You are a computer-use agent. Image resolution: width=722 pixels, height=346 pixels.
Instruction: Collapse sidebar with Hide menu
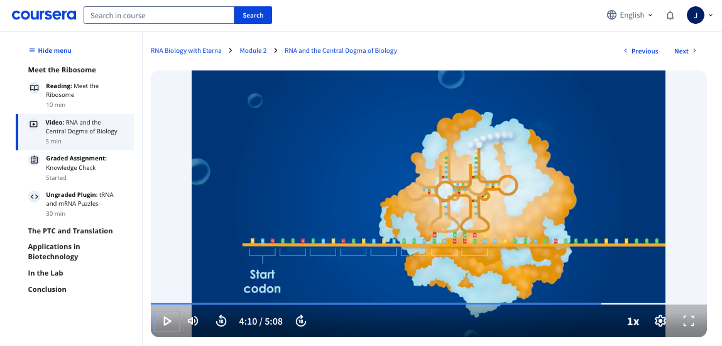[x=50, y=51]
